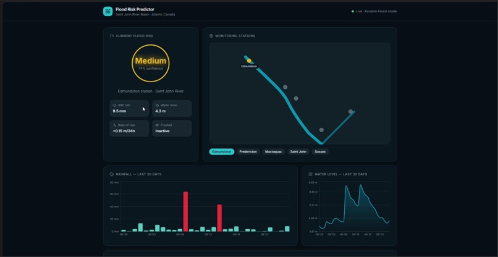Click the '5.31 m' water level axis label

pyautogui.click(x=313, y=205)
